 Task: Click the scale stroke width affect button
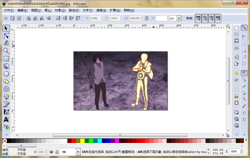coord(198,18)
